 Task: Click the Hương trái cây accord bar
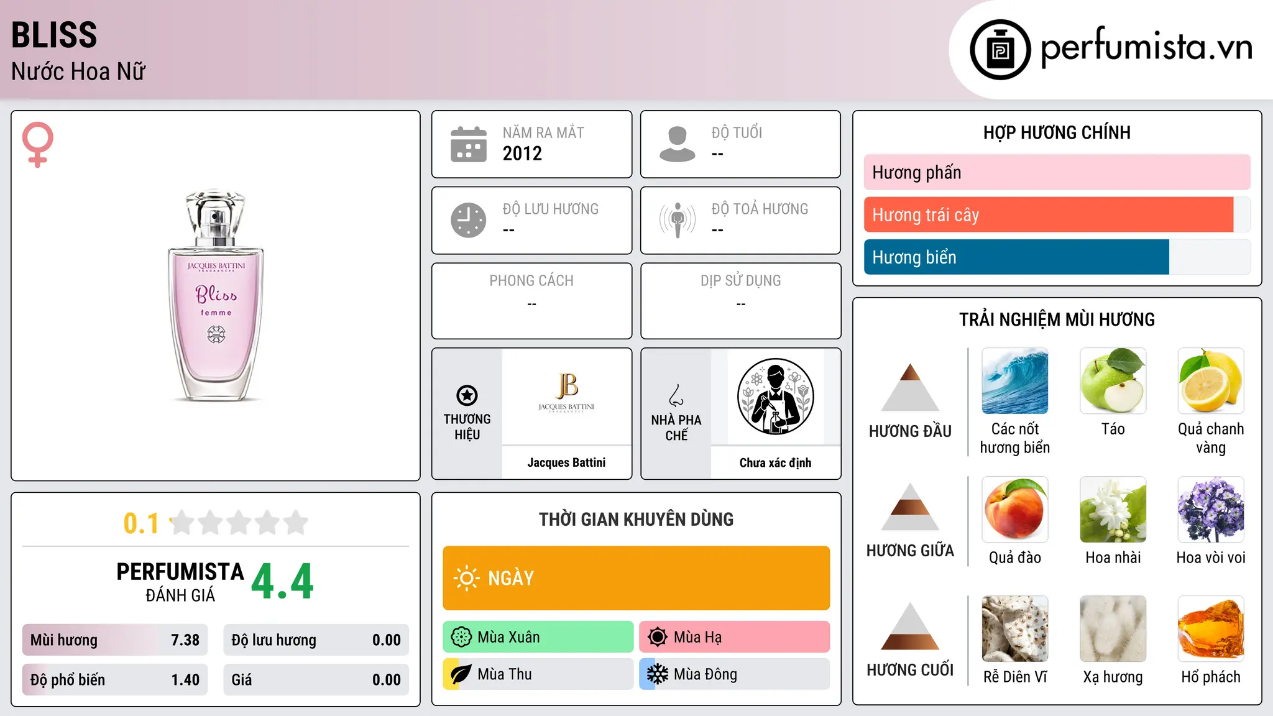[1057, 214]
